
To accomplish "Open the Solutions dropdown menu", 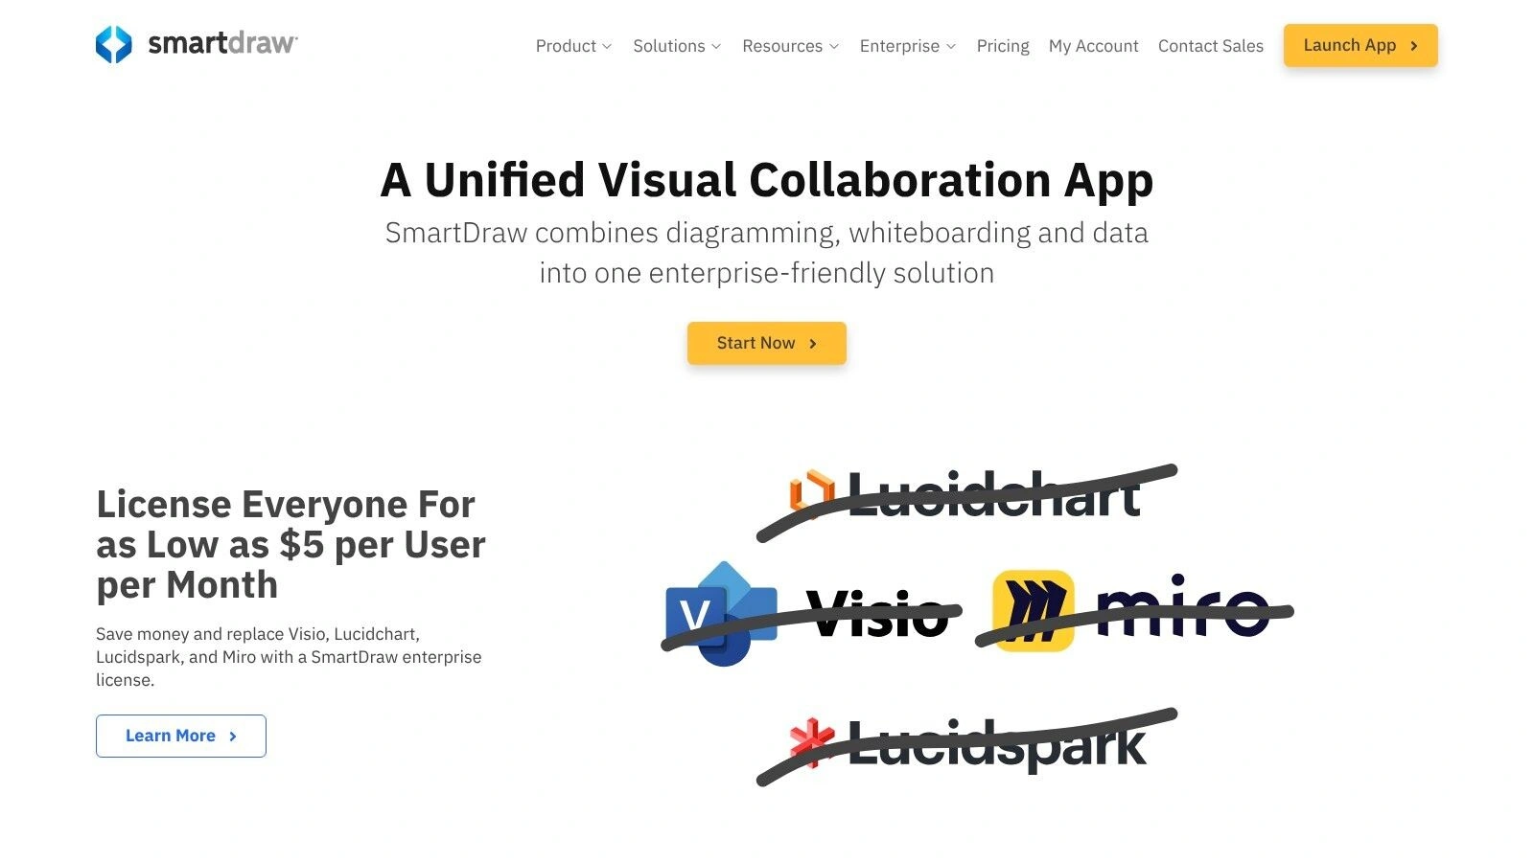I will 677,46.
